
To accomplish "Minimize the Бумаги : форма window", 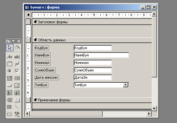I will (x=143, y=7).
